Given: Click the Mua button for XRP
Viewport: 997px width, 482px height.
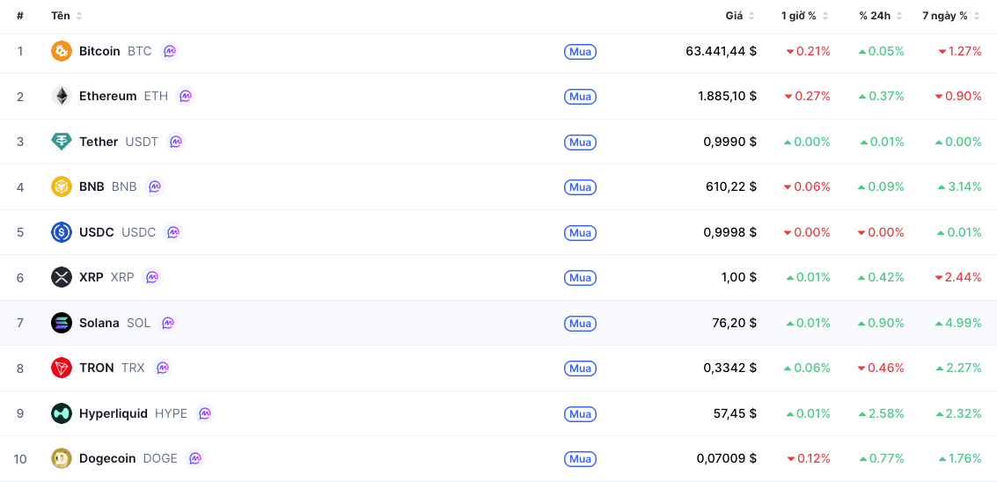Looking at the screenshot, I should 580,278.
